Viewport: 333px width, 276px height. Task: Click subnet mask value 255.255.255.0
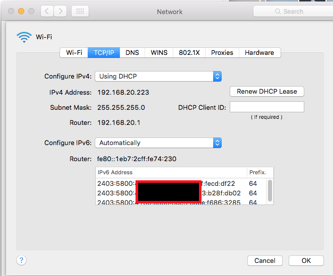pyautogui.click(x=121, y=108)
